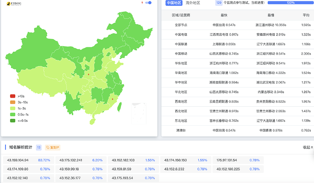Click IP 43.152.12.140

tap(17, 178)
